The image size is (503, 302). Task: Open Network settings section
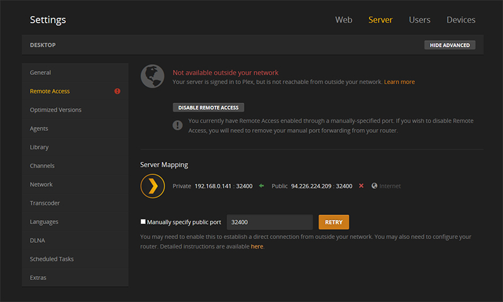75,184
